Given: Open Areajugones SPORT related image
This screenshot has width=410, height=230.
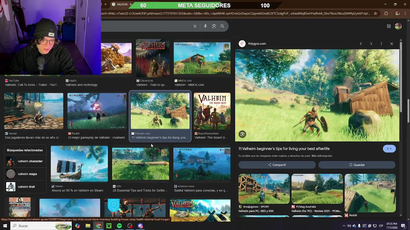Looking at the screenshot, I should click(x=264, y=189).
